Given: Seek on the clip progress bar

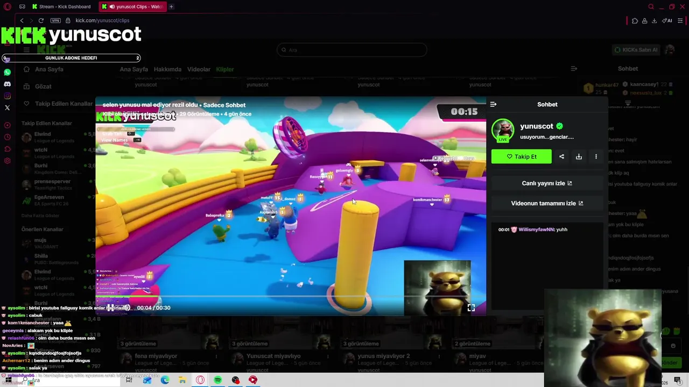Looking at the screenshot, I should click(291, 296).
